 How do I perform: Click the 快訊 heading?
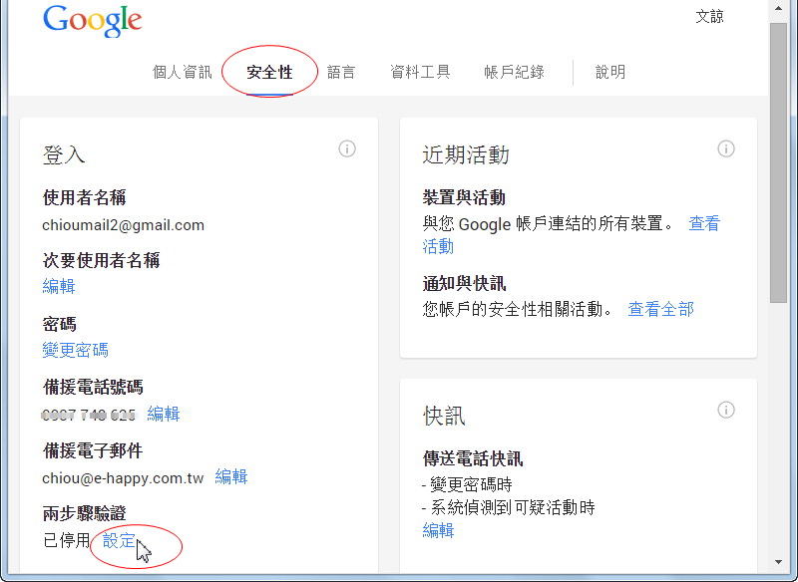click(x=444, y=416)
